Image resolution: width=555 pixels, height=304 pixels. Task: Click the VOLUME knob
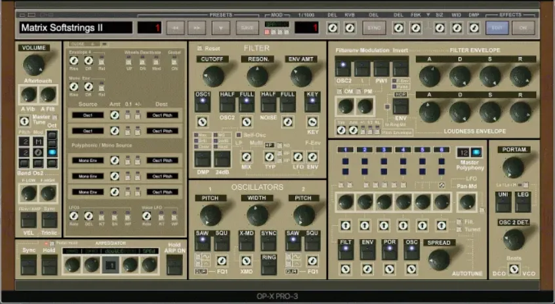33,65
